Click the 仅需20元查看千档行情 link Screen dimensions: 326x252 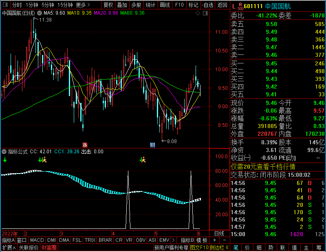tap(263, 167)
